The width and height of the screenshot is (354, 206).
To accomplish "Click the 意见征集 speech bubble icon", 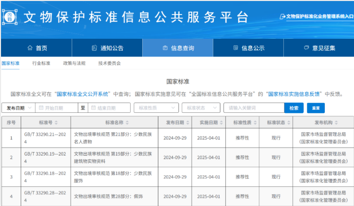I will (306, 48).
